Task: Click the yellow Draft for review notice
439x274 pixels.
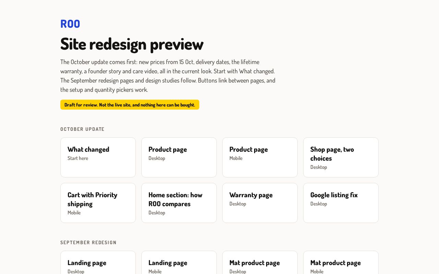Action: 130,105
